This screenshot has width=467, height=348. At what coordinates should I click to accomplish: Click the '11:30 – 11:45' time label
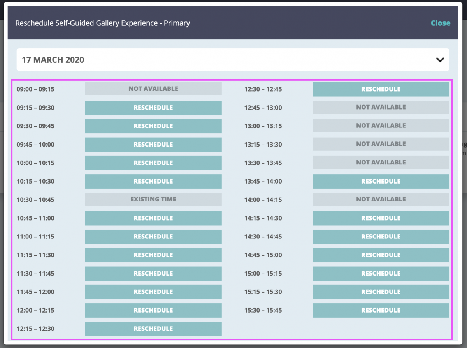[x=35, y=274]
